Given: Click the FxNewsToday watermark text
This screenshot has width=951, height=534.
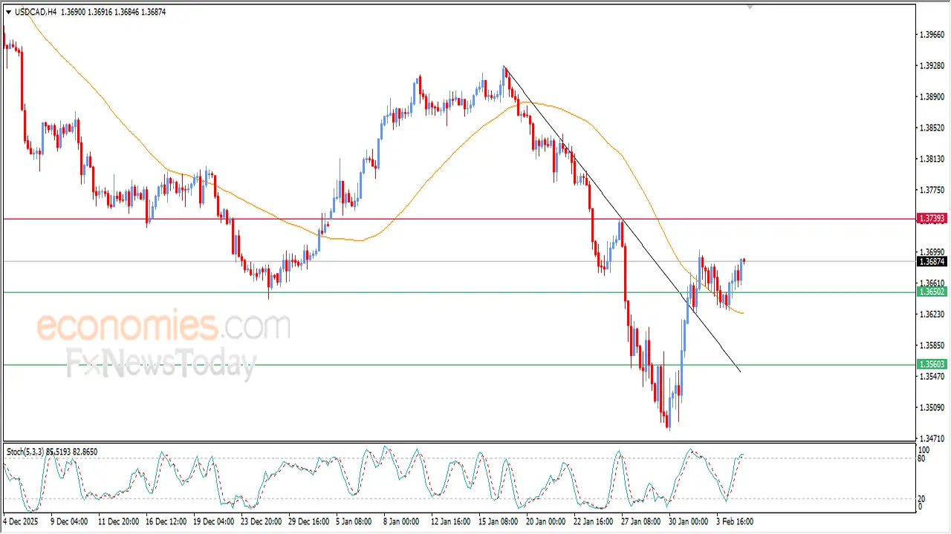Looking at the screenshot, I should (161, 363).
